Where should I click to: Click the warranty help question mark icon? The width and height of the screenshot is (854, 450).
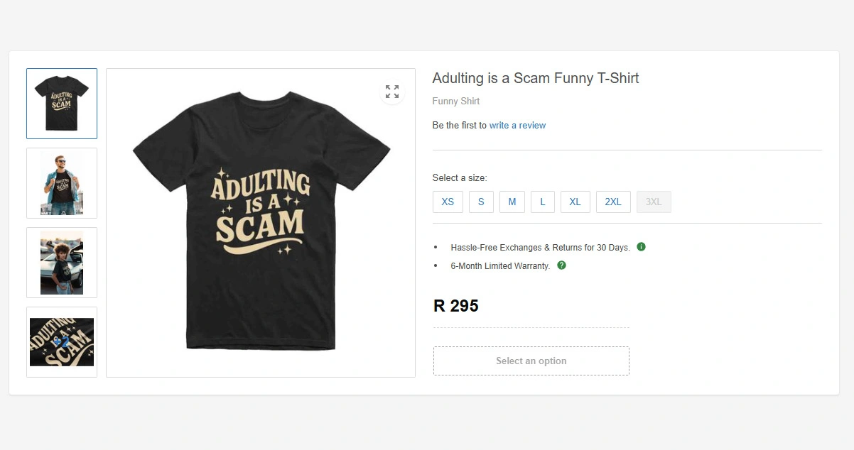click(x=561, y=265)
